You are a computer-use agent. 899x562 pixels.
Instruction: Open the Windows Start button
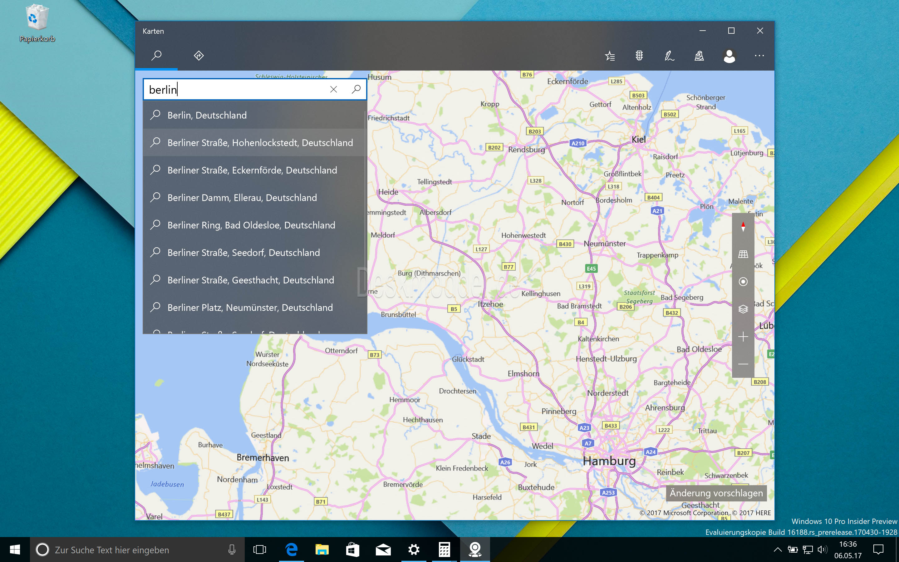(x=15, y=550)
